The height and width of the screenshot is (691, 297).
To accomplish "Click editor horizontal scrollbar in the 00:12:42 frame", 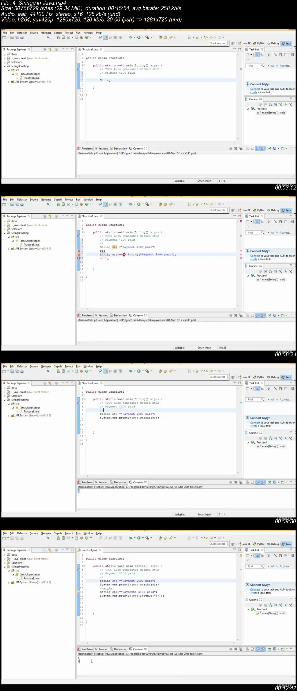I will 160,643.
